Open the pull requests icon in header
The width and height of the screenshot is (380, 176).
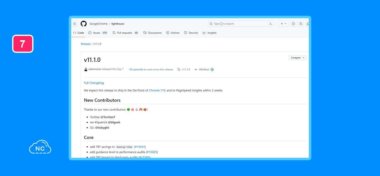(x=301, y=24)
